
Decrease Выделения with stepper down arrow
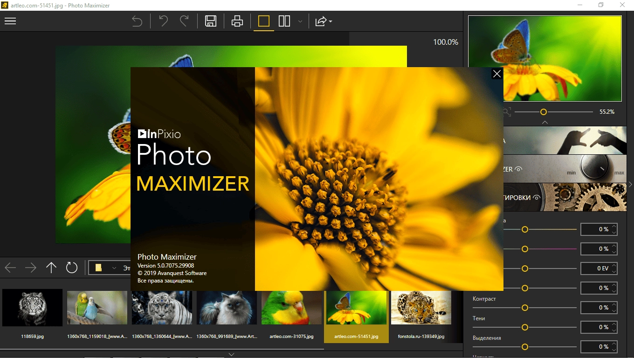614,350
